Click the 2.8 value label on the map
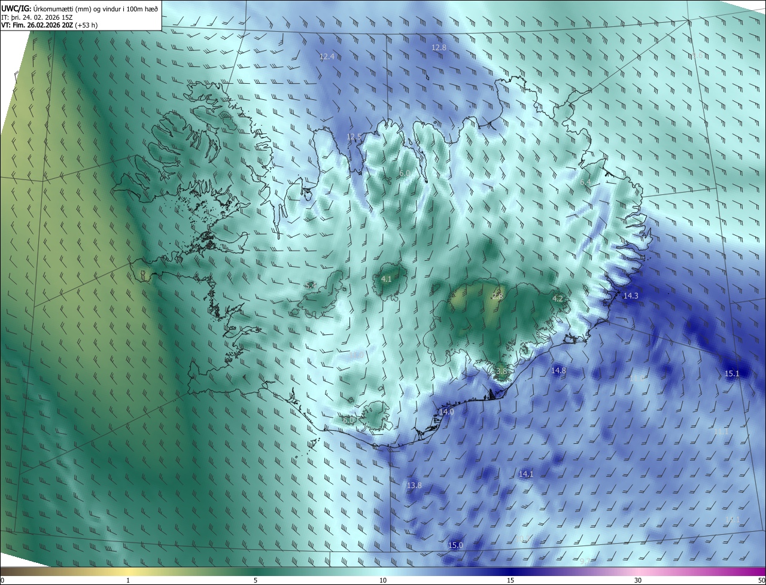 [x=498, y=297]
